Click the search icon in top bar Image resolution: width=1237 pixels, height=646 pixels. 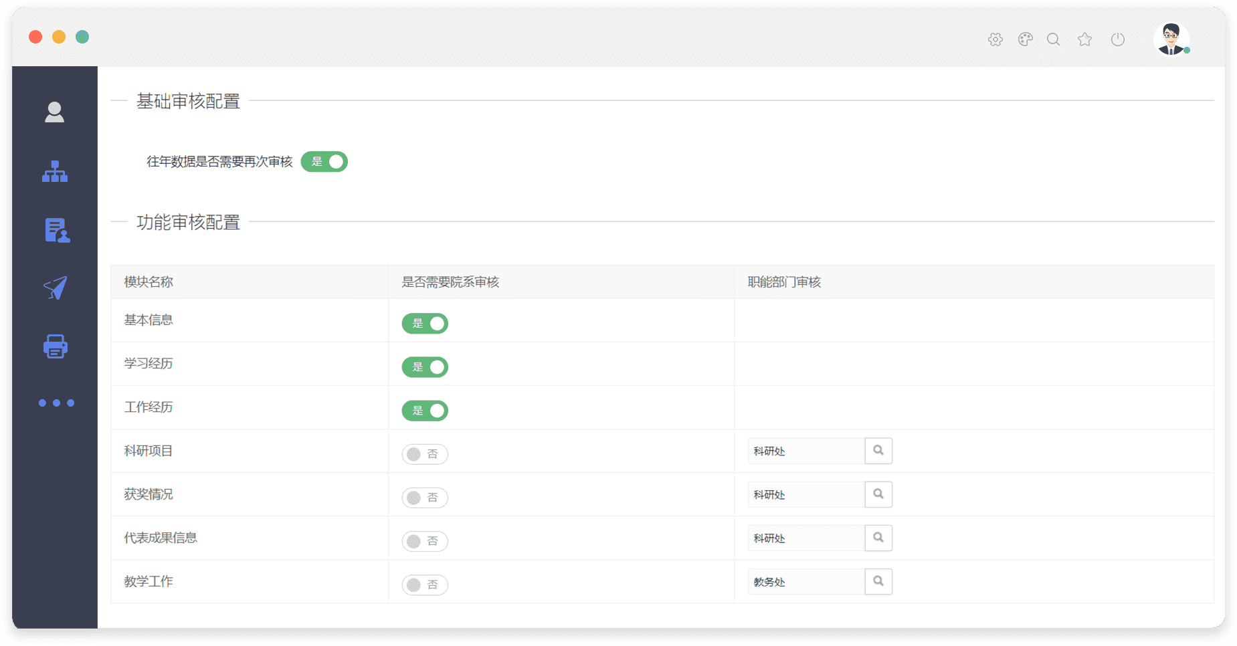point(1054,39)
